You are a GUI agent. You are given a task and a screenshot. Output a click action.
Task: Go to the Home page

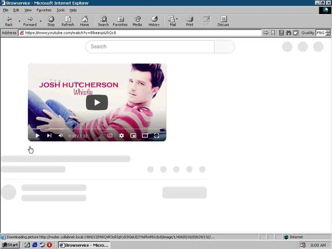85,21
